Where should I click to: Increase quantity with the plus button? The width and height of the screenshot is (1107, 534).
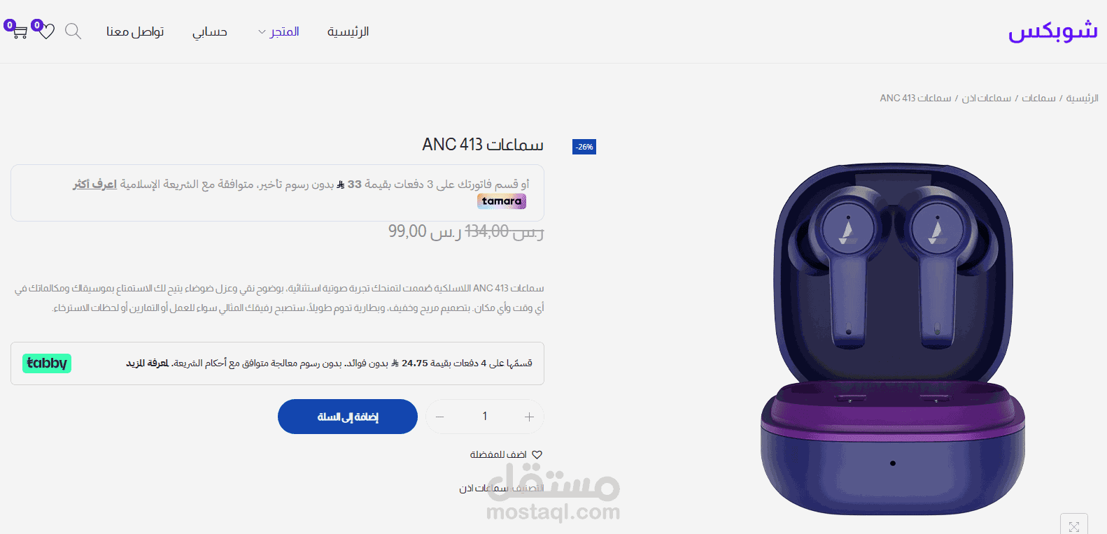click(529, 417)
